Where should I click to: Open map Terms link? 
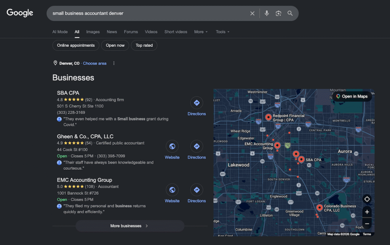coord(367,234)
